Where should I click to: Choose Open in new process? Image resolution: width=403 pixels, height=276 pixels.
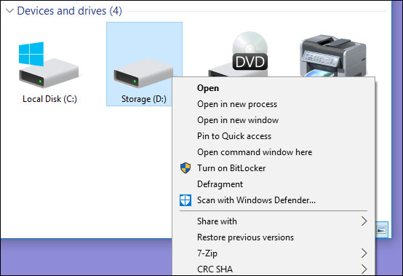(274, 104)
